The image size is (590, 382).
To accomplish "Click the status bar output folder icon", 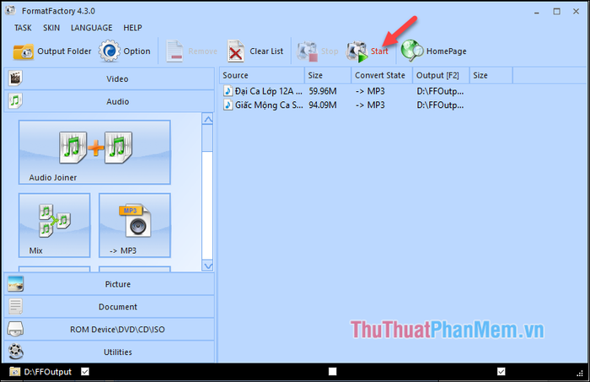I will pos(14,372).
